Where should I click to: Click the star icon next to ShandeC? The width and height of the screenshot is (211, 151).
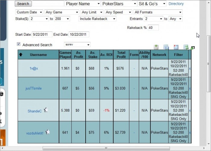(46, 110)
